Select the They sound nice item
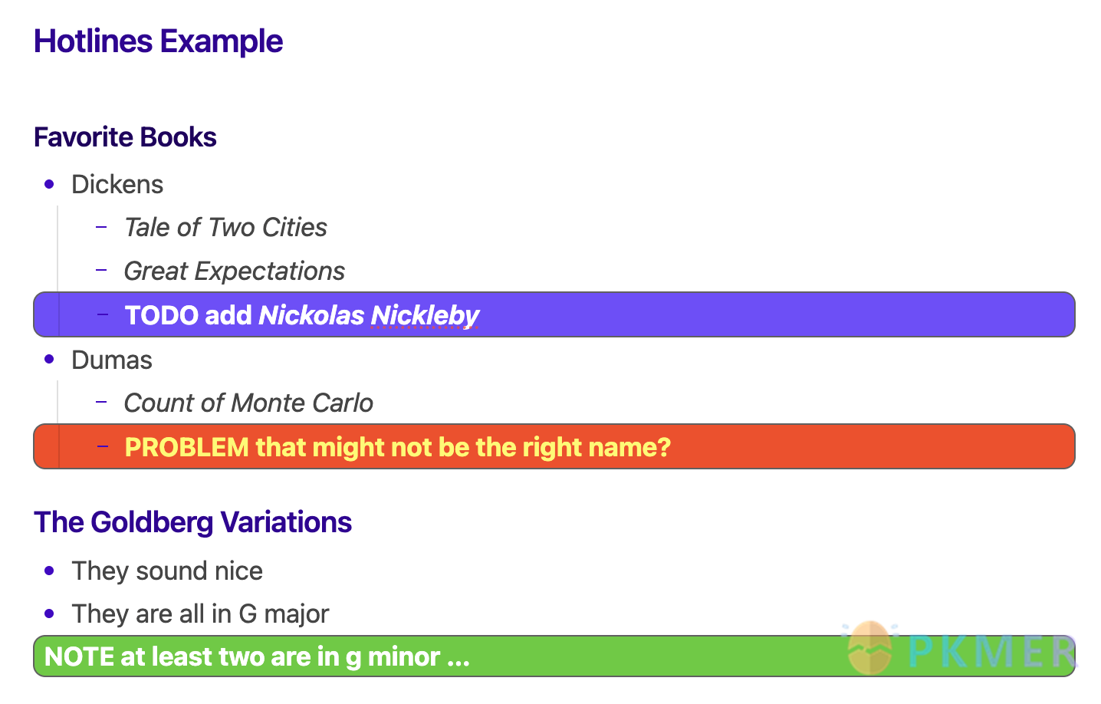The image size is (1101, 704). 167,571
